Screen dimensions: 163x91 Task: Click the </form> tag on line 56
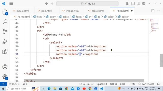pos(36,70)
